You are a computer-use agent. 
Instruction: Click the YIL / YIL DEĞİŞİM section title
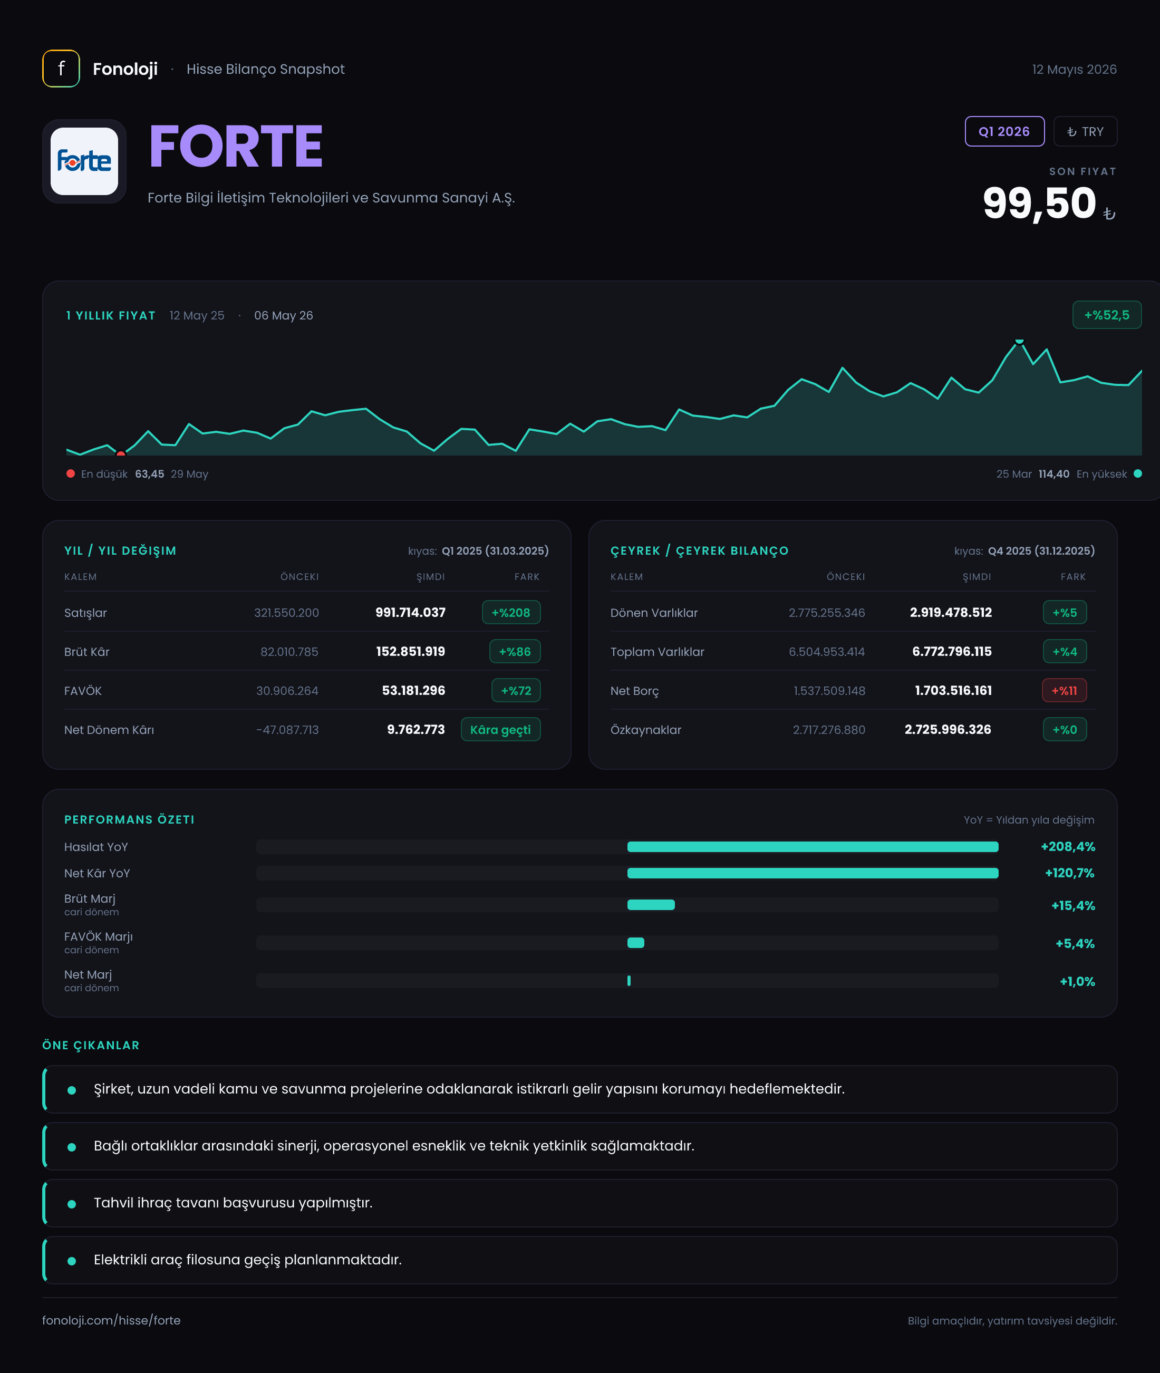click(x=120, y=551)
